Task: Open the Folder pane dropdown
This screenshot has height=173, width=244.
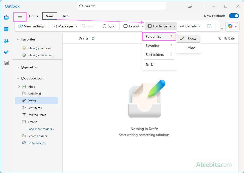Action: (x=161, y=26)
